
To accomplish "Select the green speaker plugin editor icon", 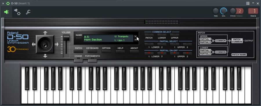I will tap(6, 12).
